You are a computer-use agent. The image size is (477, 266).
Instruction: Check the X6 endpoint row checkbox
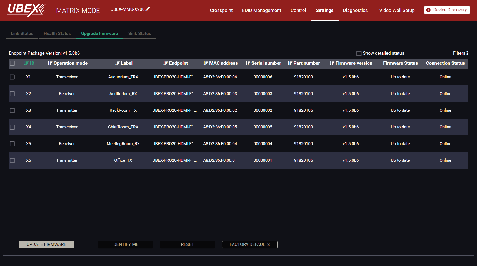(12, 160)
